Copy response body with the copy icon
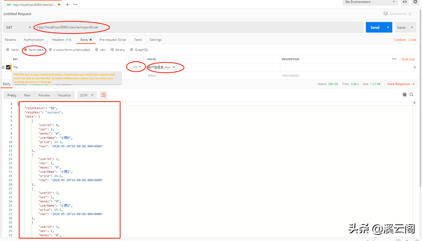The image size is (422, 241). pyautogui.click(x=405, y=95)
